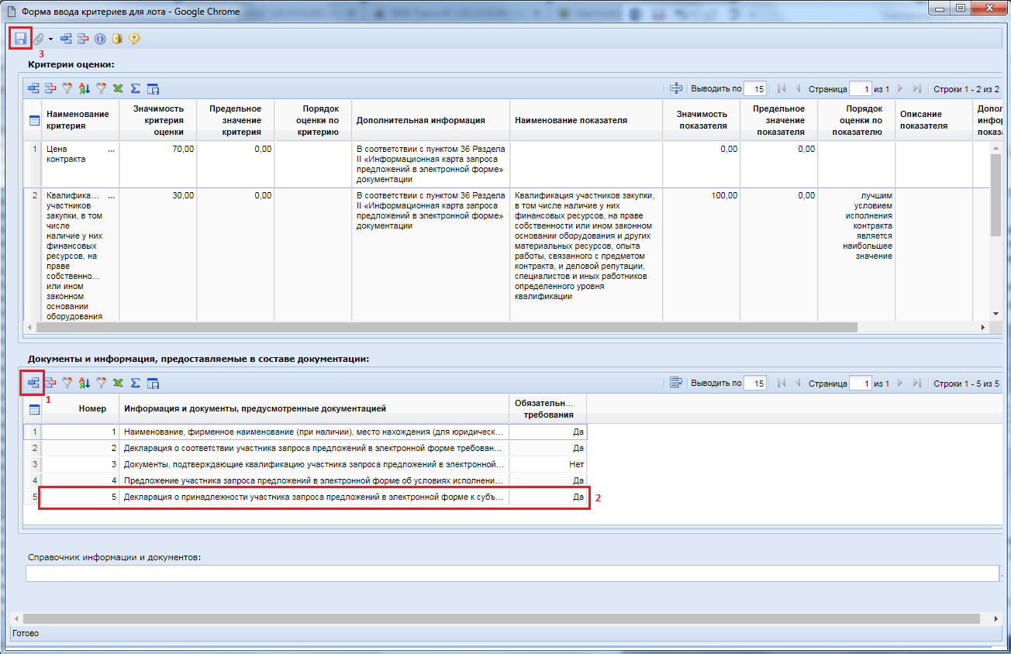Click the Информация и документы column header

point(314,408)
